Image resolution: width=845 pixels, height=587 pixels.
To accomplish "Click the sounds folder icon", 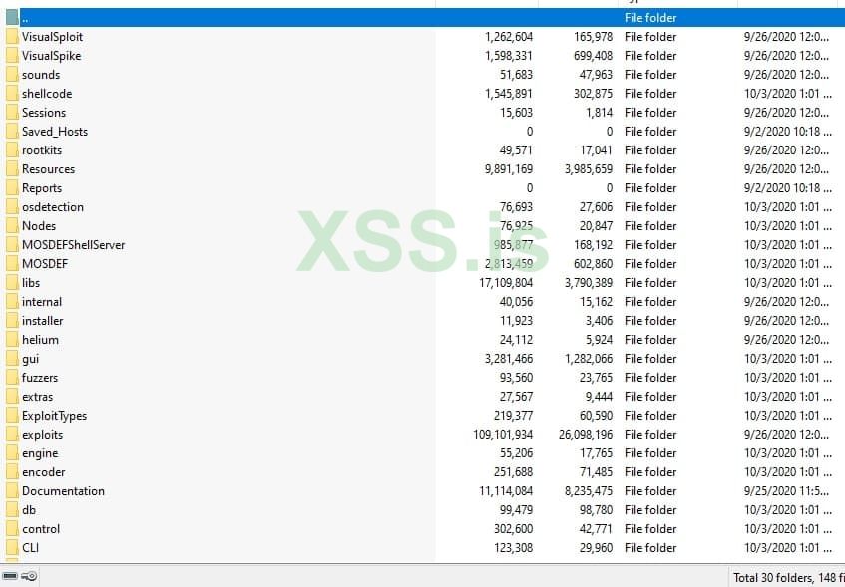I will click(x=12, y=75).
